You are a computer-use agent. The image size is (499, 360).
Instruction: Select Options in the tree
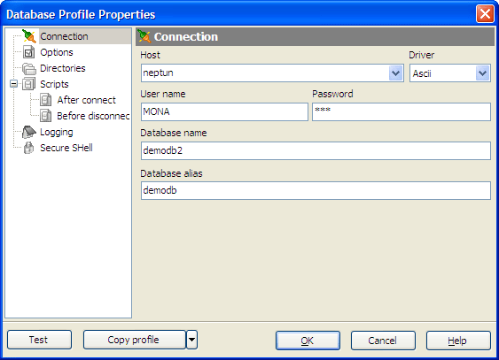(57, 52)
